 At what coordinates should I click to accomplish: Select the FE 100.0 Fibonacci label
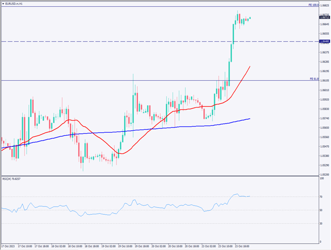314,4
